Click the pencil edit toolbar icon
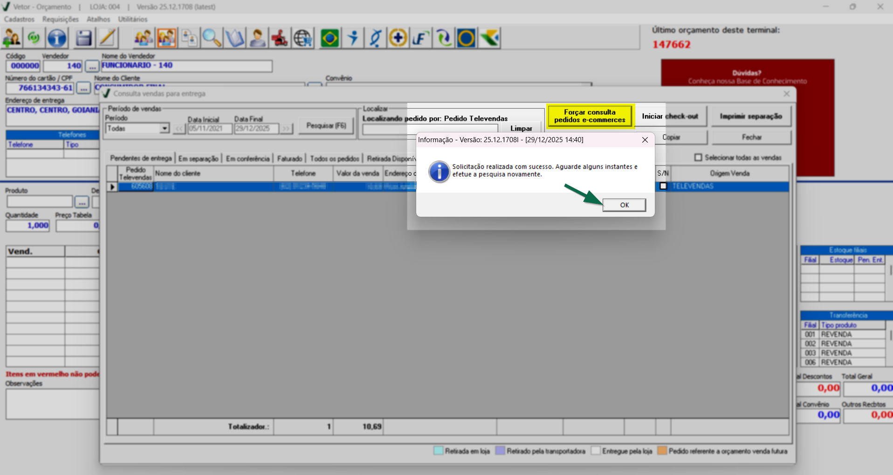Image resolution: width=893 pixels, height=475 pixels. 107,38
